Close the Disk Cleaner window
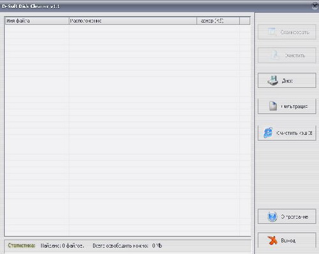 315,6
